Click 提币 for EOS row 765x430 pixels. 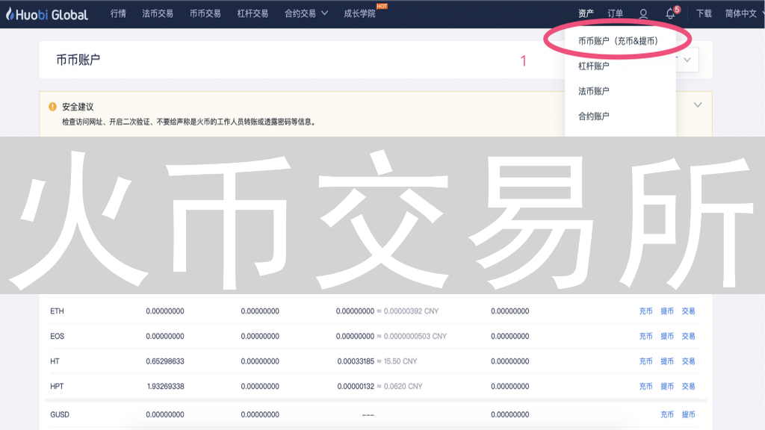pos(667,337)
